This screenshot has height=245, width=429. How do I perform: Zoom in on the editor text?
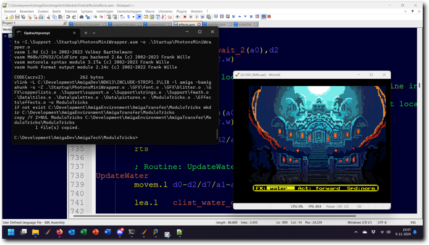point(95,17)
